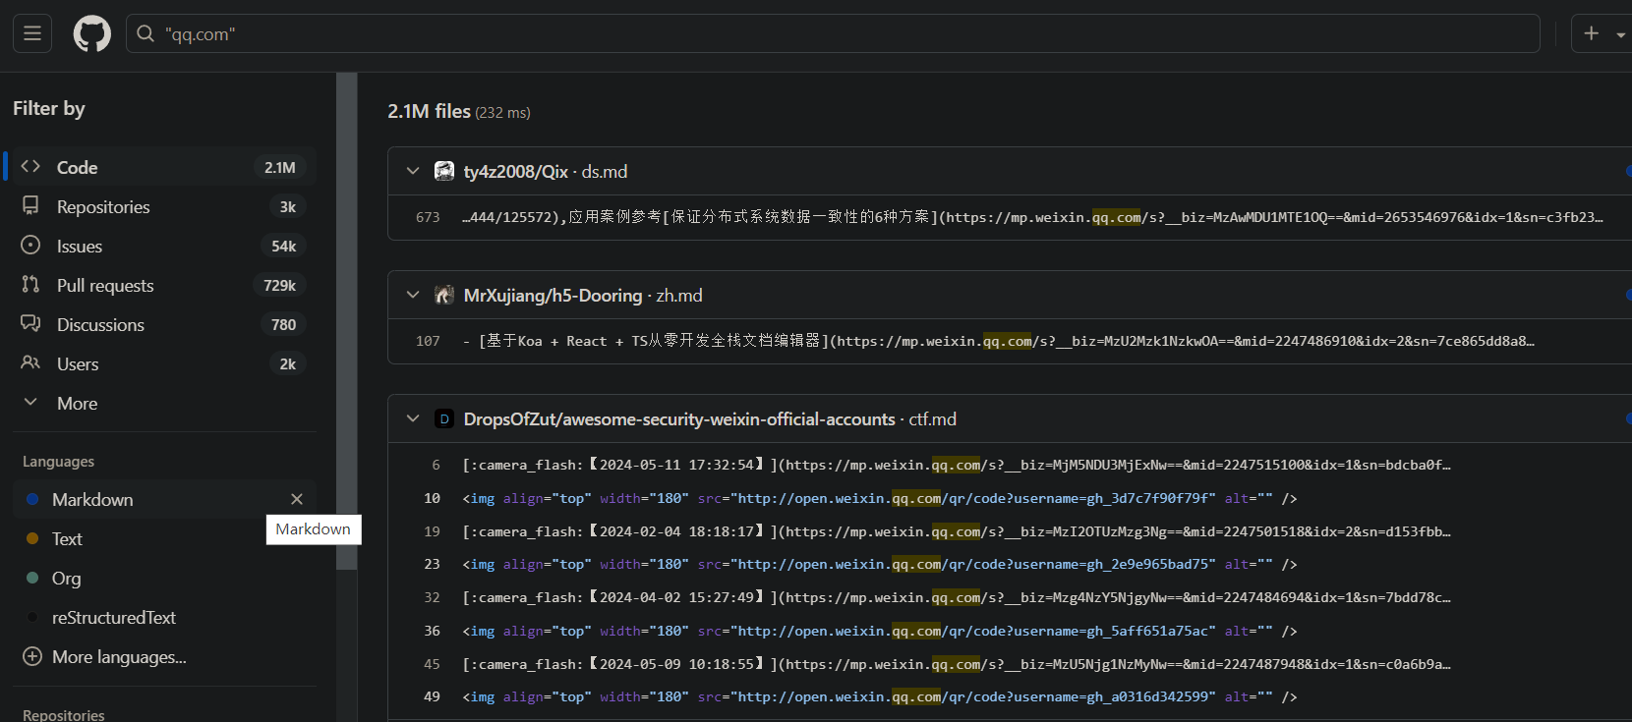Click the 2.1M count badge next to Code
The width and height of the screenshot is (1632, 722).
pos(280,167)
